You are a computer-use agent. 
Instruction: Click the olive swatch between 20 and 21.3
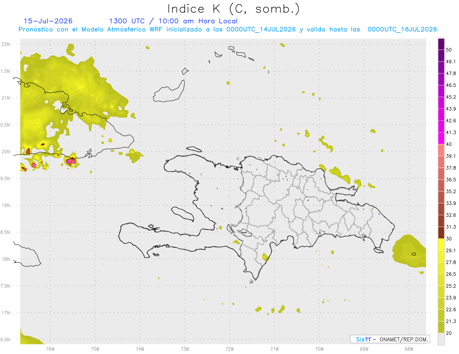click(441, 327)
